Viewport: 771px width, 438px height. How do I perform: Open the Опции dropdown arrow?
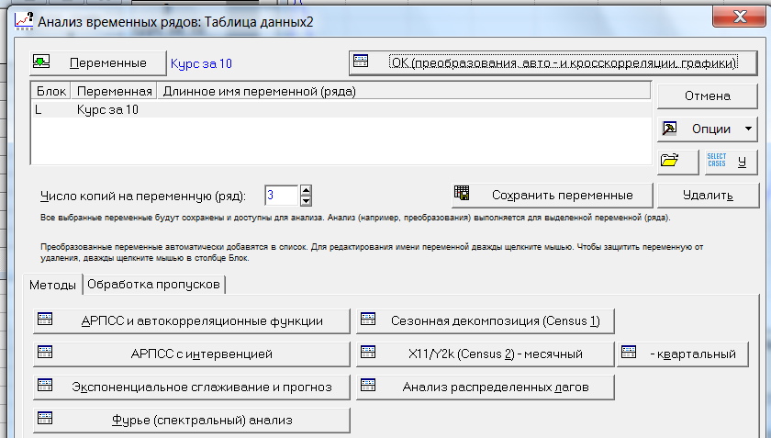(x=748, y=129)
